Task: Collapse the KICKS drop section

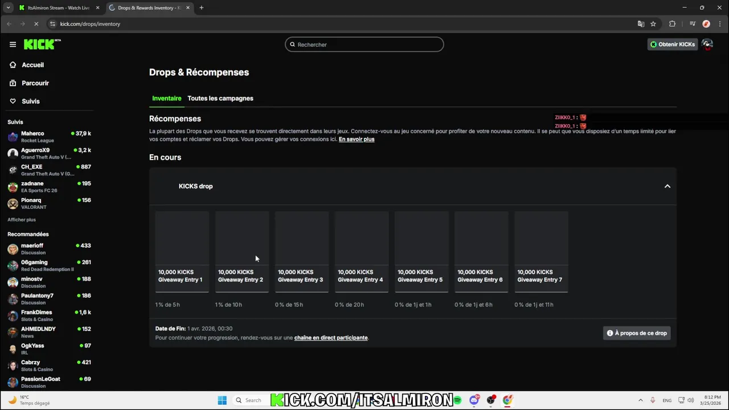Action: tap(667, 186)
